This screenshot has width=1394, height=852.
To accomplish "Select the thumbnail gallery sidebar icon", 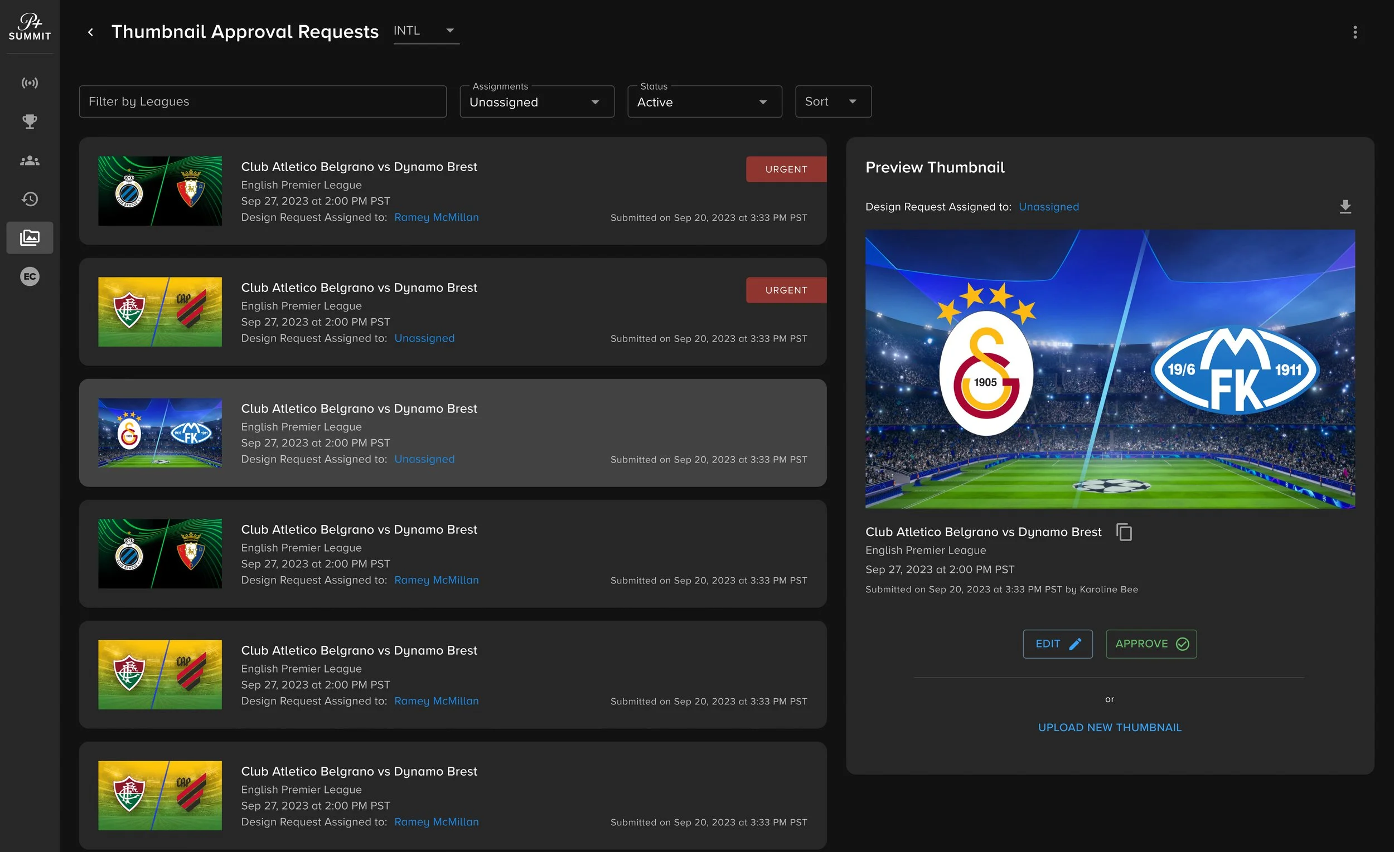I will coord(30,237).
